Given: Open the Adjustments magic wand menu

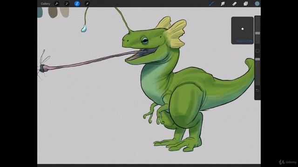Looking at the screenshot, I should coord(67,4).
